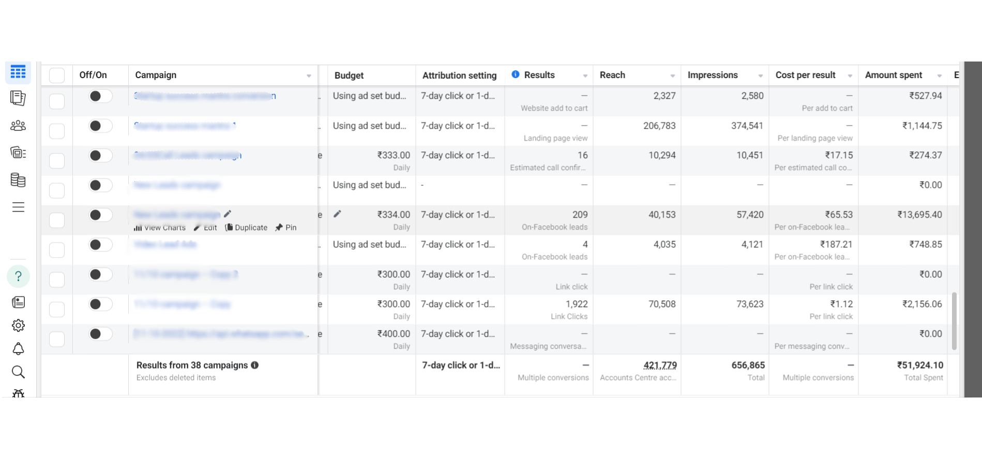Open the Settings gear icon in the sidebar

18,325
